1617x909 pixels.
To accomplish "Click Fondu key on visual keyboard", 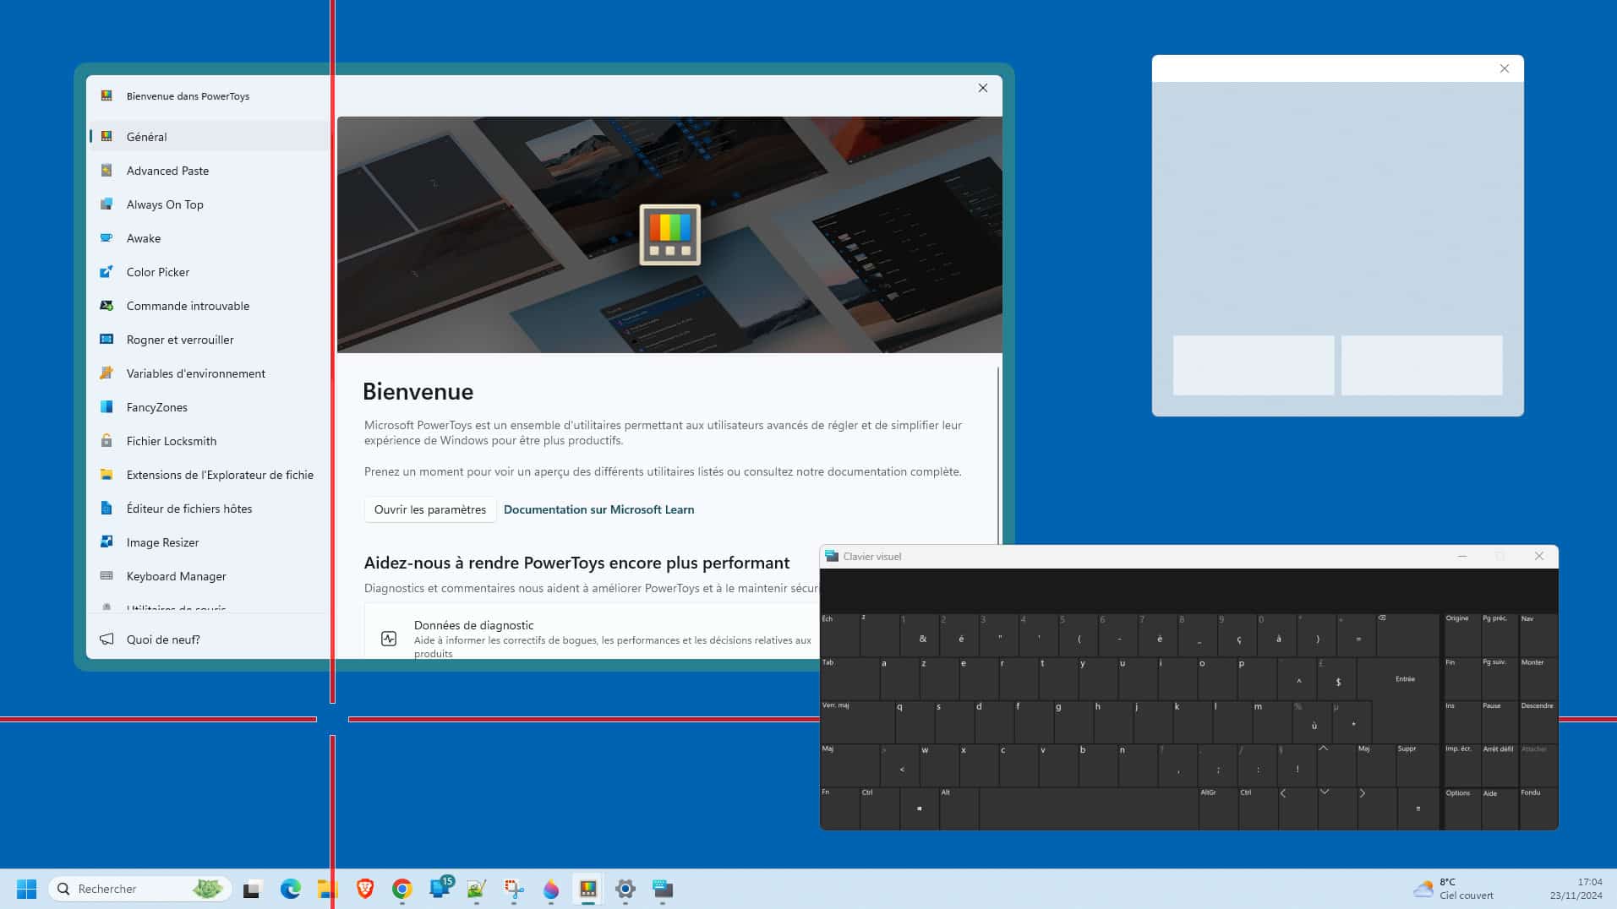I will 1538,808.
